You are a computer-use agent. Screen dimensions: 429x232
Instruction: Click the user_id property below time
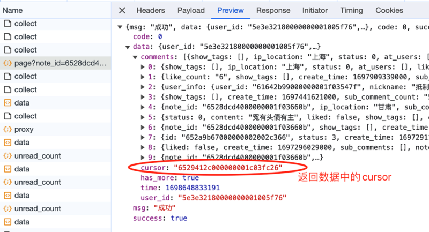click(213, 198)
